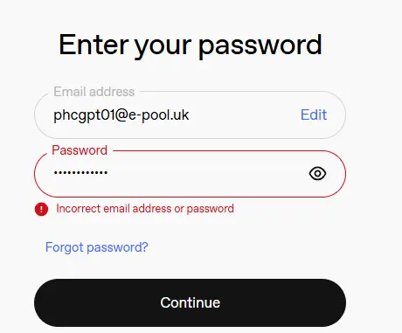
Task: Click the red exclamation error icon
Action: click(41, 209)
